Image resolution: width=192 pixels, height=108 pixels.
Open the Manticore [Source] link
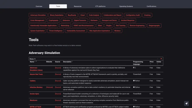point(58,100)
